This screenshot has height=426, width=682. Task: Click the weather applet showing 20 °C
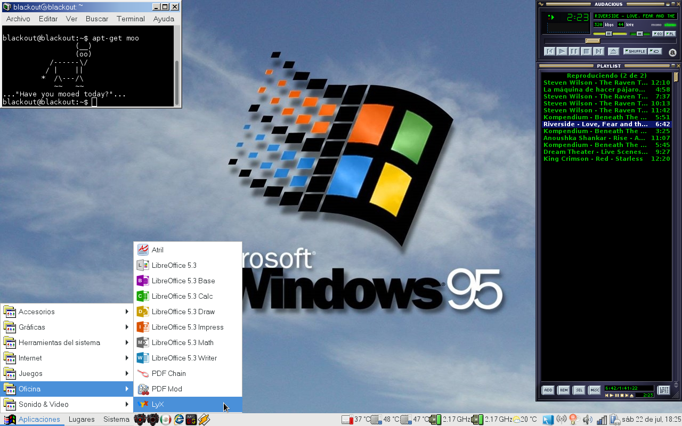[525, 420]
